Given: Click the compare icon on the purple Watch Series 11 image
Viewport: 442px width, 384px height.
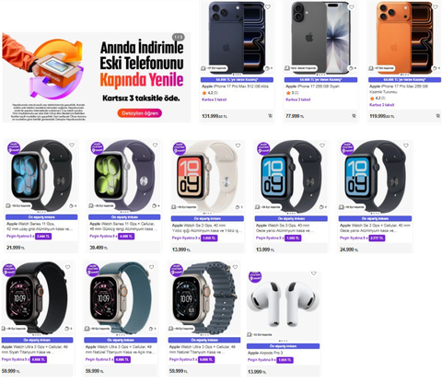Looking at the screenshot, I should 156,205.
